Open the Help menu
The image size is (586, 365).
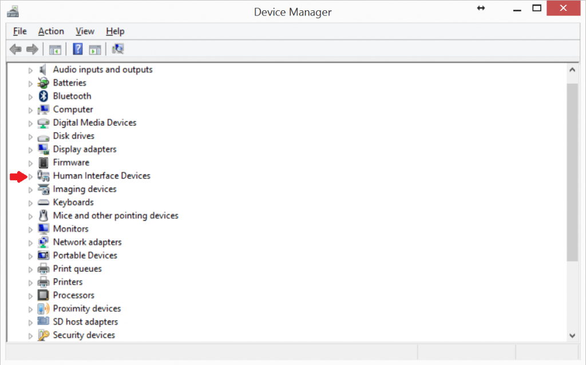(114, 31)
